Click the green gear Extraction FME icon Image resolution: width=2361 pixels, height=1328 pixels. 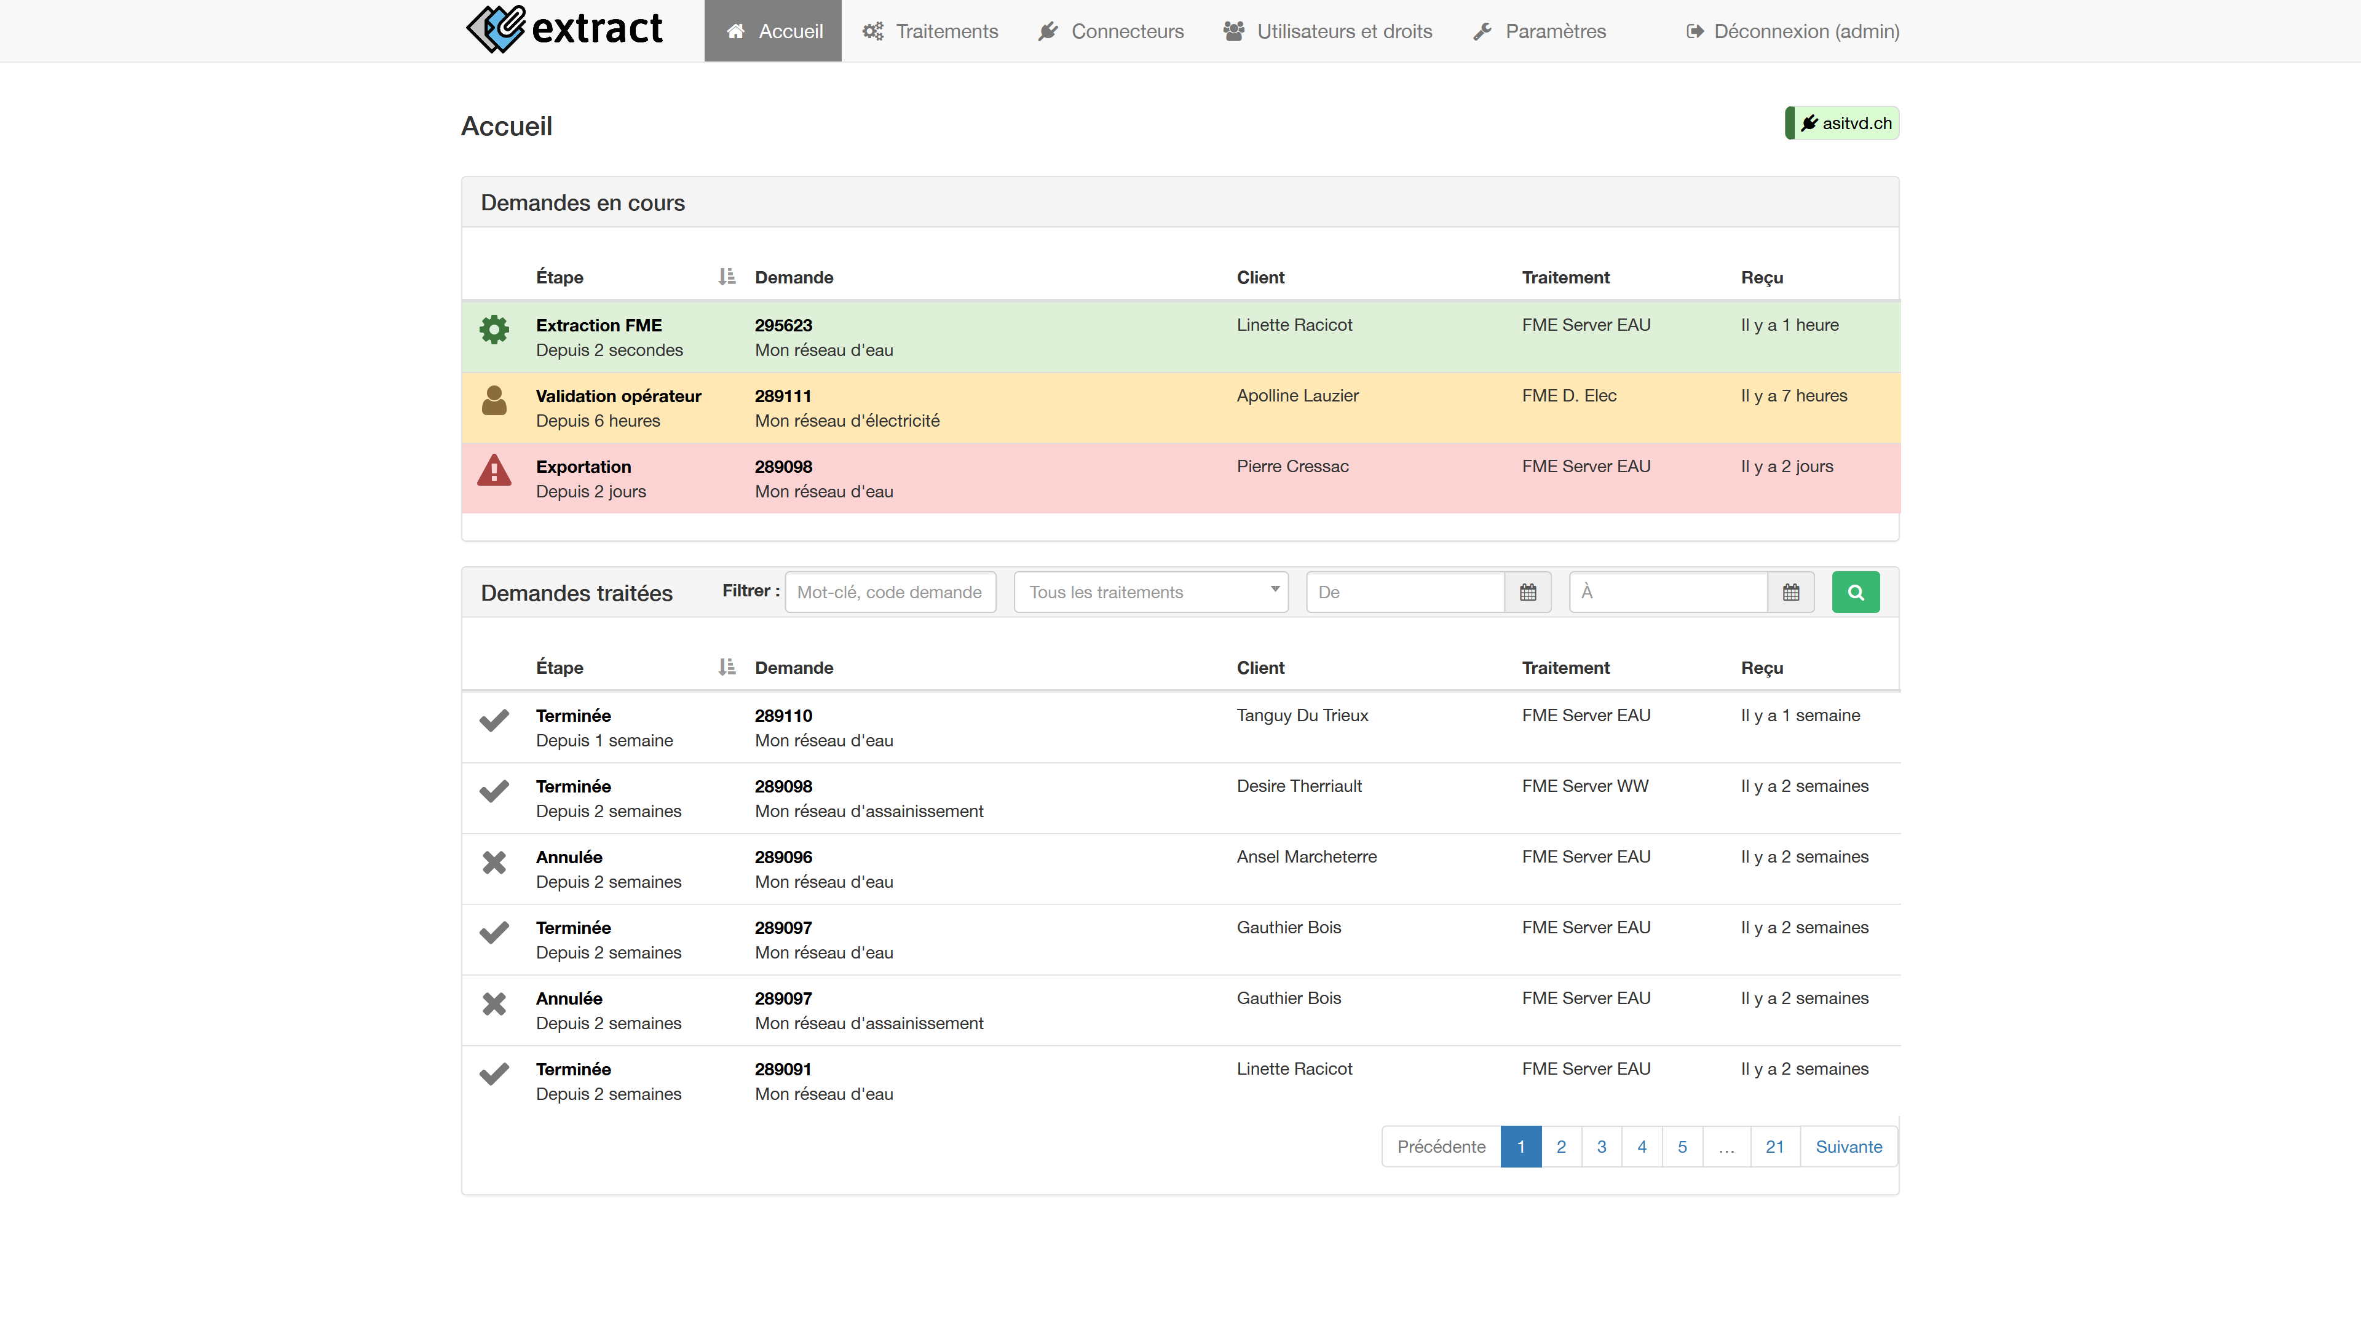point(494,329)
